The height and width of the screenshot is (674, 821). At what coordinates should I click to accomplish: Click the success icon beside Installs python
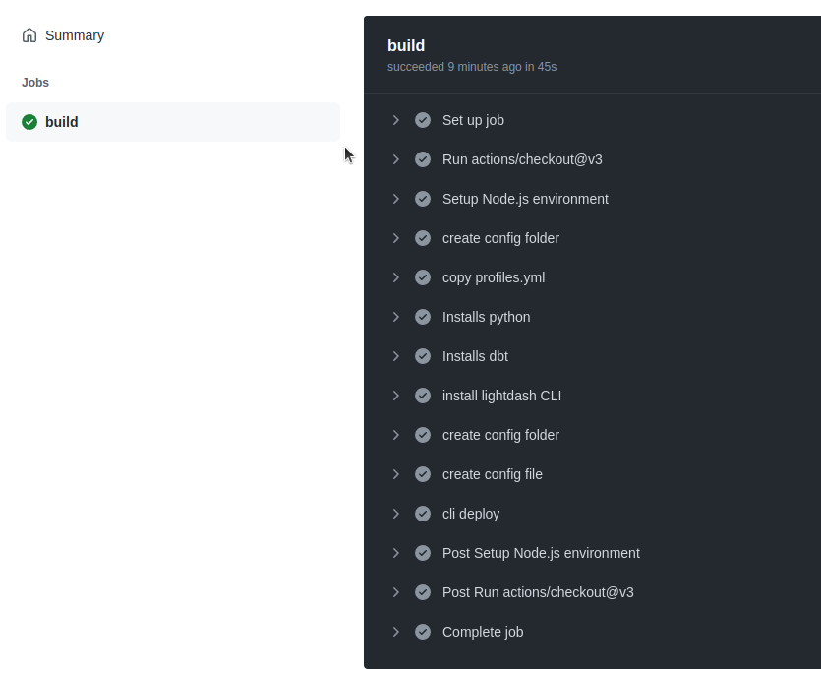423,317
